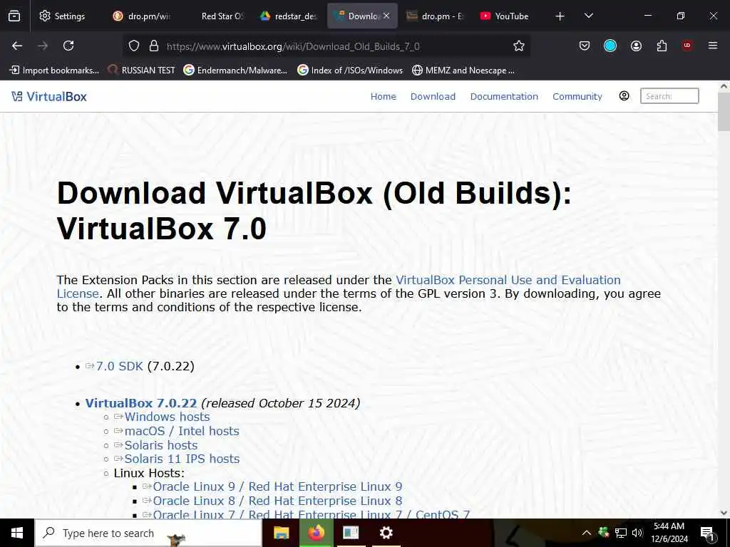
Task: Open the cyan circle extension icon
Action: [x=610, y=46]
